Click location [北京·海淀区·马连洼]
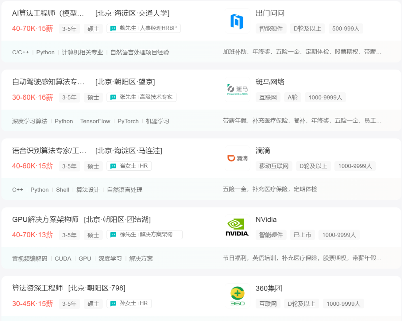 [x=129, y=151]
